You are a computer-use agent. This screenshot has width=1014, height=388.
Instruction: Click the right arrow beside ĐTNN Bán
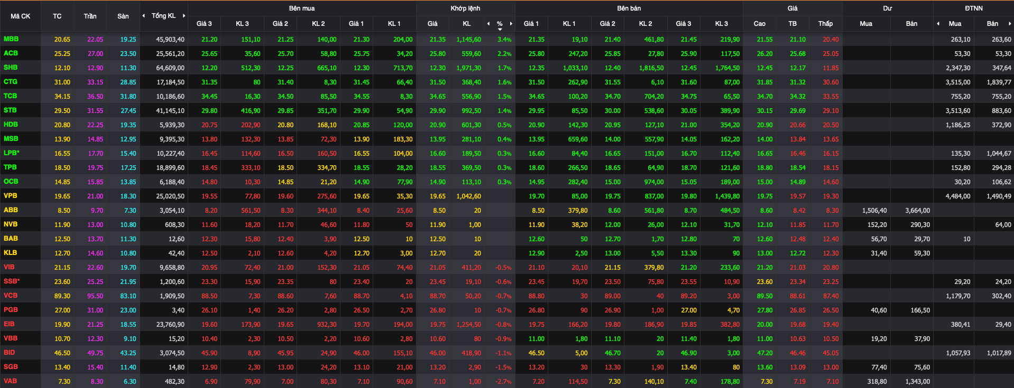[1009, 24]
